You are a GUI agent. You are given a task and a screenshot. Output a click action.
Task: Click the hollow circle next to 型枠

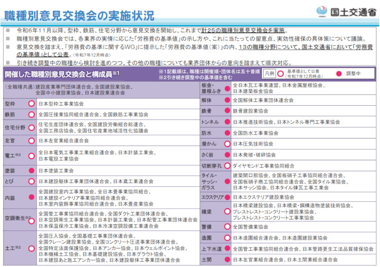[31, 103]
